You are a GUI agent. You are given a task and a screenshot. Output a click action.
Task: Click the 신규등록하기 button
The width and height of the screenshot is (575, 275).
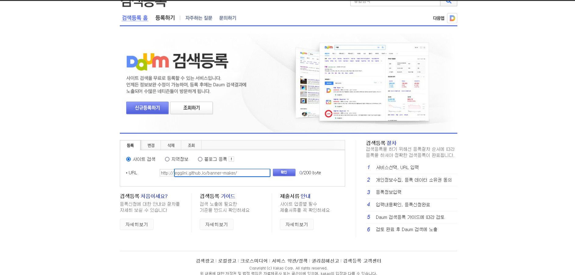pyautogui.click(x=147, y=108)
